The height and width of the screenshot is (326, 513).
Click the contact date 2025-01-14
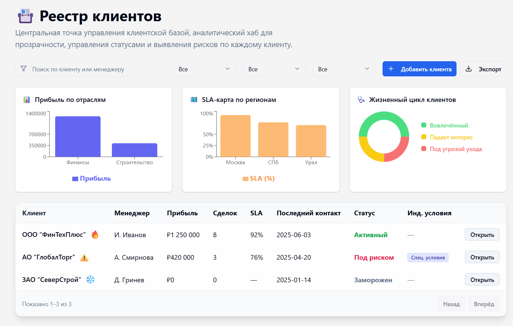click(x=294, y=280)
